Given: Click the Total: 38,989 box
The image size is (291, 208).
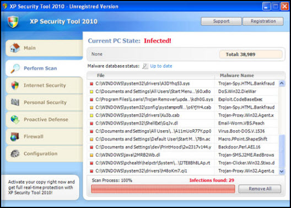Looking at the screenshot, I should point(251,55).
